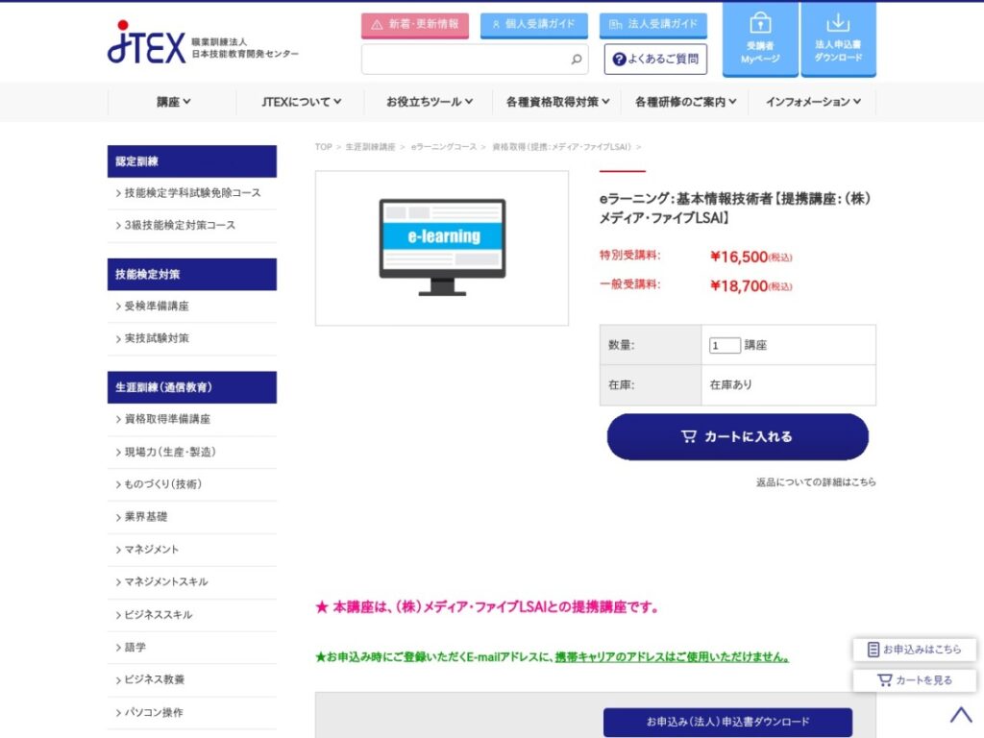Viewport: 984px width, 738px height.
Task: Click 認定訓練 sidebar header
Action: 192,161
